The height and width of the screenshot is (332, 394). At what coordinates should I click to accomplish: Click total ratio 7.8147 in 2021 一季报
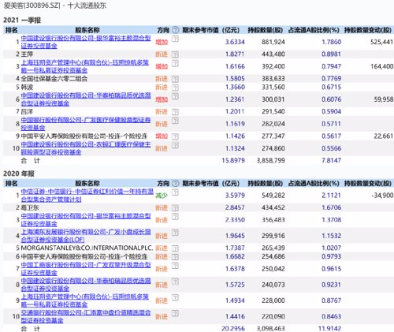point(332,160)
